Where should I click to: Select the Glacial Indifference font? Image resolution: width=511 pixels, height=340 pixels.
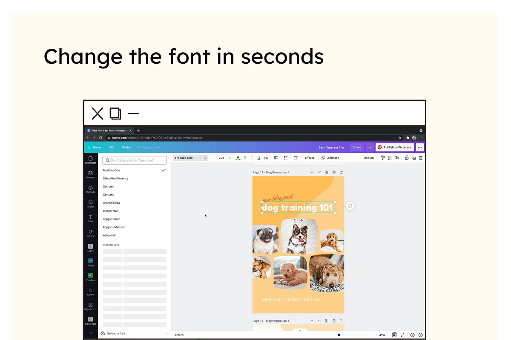click(x=115, y=178)
